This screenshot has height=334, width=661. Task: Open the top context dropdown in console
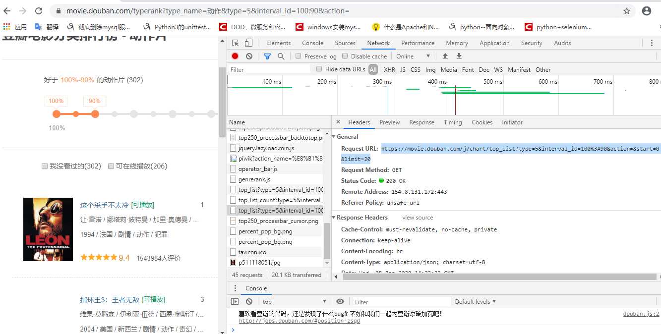click(294, 301)
